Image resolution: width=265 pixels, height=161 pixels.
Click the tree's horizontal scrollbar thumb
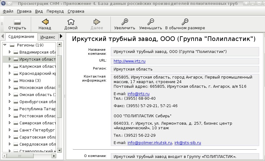(20, 156)
